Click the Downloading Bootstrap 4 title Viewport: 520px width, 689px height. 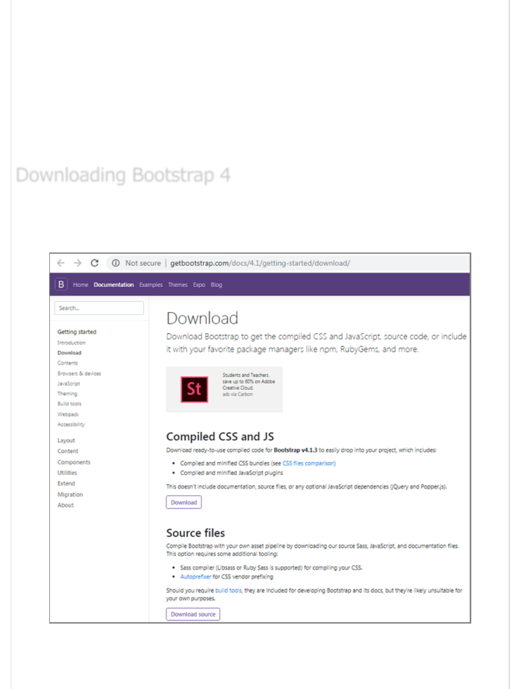pos(123,175)
